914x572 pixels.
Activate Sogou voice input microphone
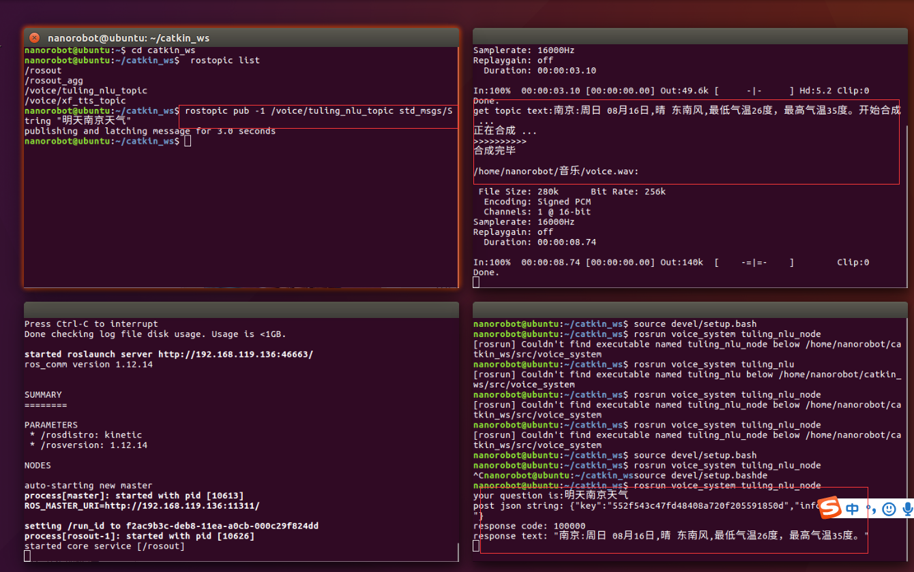[x=907, y=509]
